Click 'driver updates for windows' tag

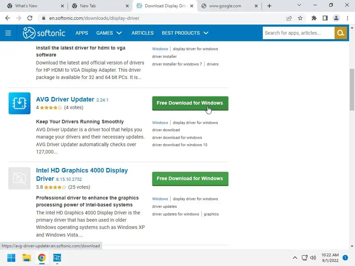tap(175, 214)
